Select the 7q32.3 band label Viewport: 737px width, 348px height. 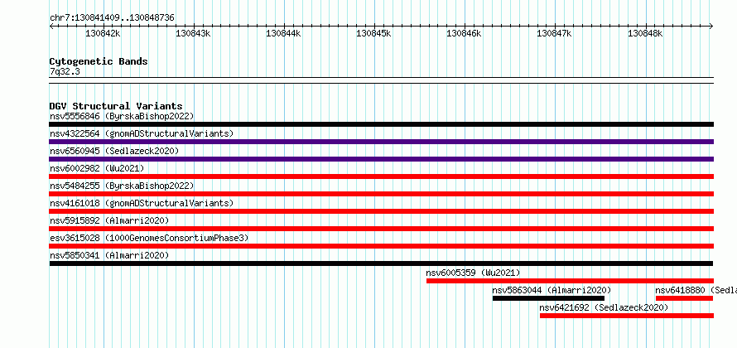click(64, 71)
